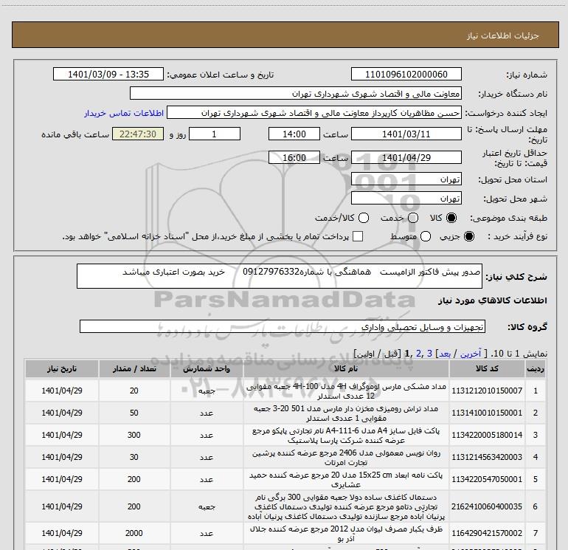Viewport: 568px width, 550px height.
Task: Click the request creator field حسن مظاهریان
Action: (314, 112)
